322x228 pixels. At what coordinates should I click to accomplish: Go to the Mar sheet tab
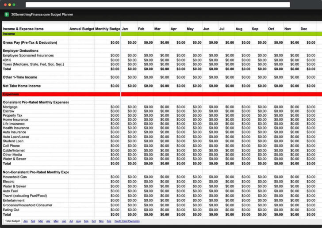[x=41, y=221]
